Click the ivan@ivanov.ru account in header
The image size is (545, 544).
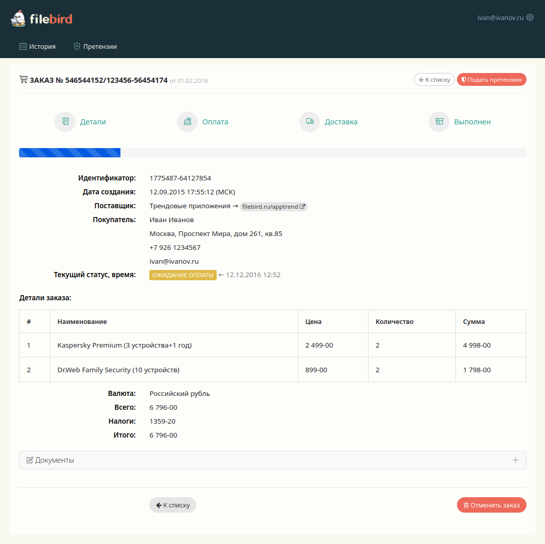click(500, 17)
